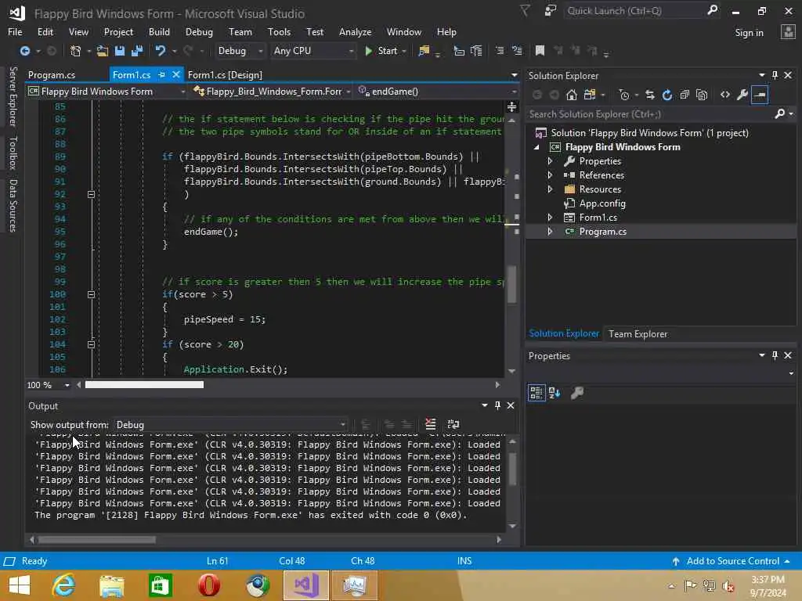This screenshot has width=802, height=601.
Task: Open the Debug solution configuration dropdown
Action: (240, 51)
